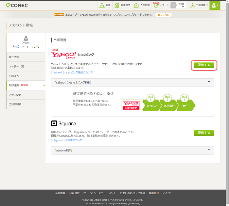229x206 pixels.
Task: Click the Square logo
Action: [x=63, y=123]
